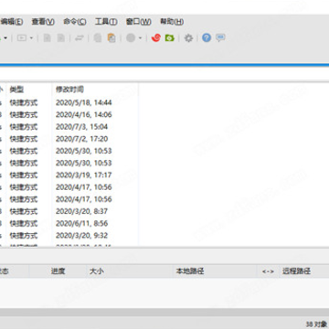The image size is (329, 329).
Task: Launch Xshell via the red swirl icon
Action: tap(156, 38)
